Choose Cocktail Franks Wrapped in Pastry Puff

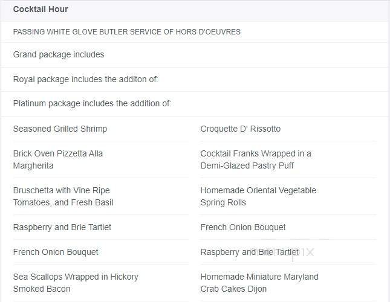click(x=256, y=160)
